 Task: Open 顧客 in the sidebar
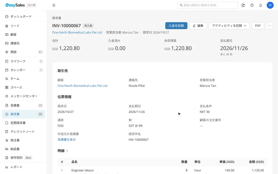(x=23, y=35)
